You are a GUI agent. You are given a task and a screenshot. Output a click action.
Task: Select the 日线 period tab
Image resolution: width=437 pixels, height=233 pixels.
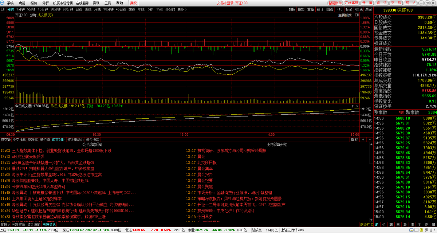point(79,9)
